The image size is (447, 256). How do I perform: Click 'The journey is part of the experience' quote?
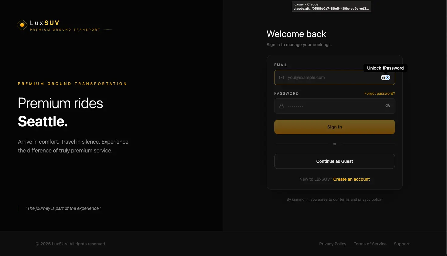pyautogui.click(x=63, y=208)
